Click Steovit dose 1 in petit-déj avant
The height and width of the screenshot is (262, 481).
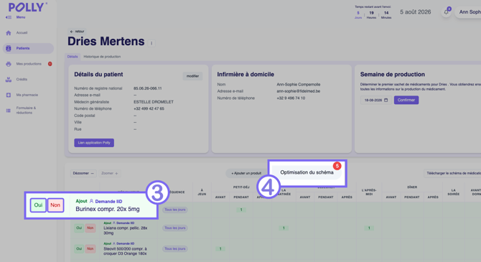[220, 249]
